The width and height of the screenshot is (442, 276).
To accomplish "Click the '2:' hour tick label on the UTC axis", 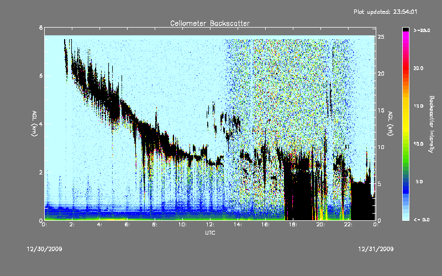I will (72, 225).
